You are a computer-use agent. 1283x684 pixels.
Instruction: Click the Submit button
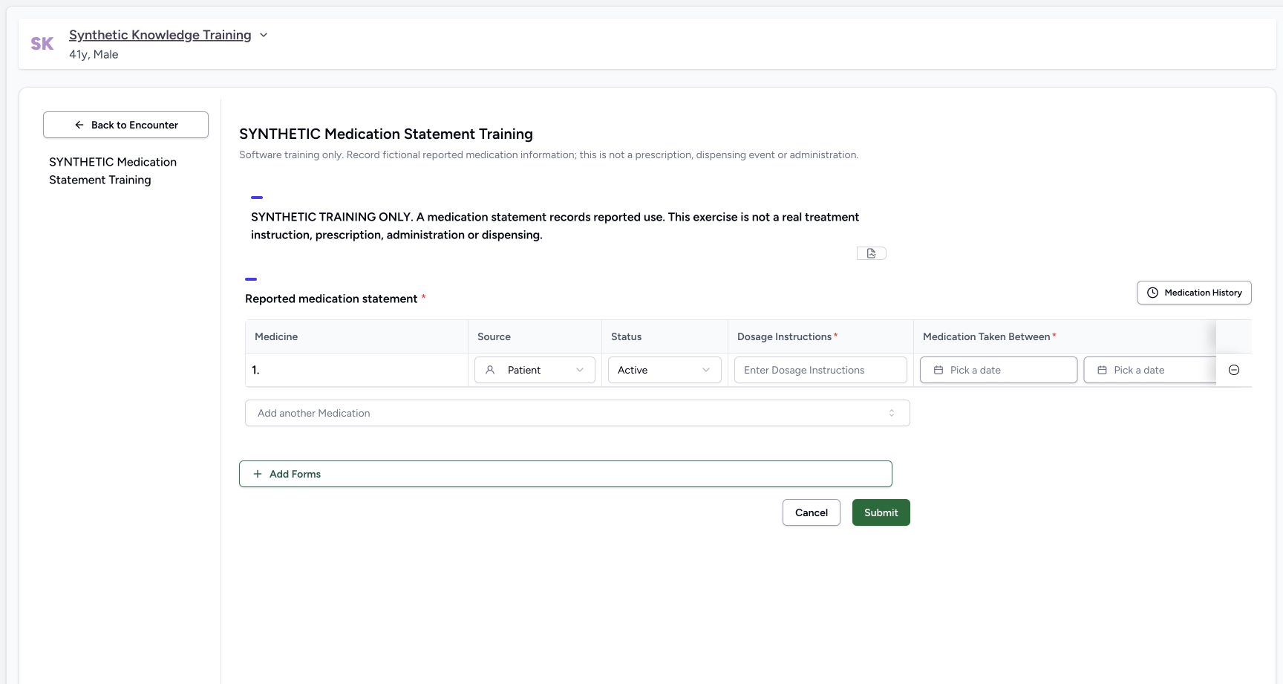pos(881,512)
